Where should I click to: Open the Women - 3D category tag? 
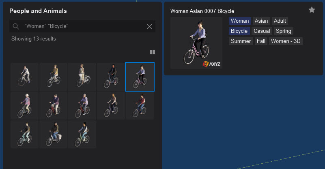point(286,41)
